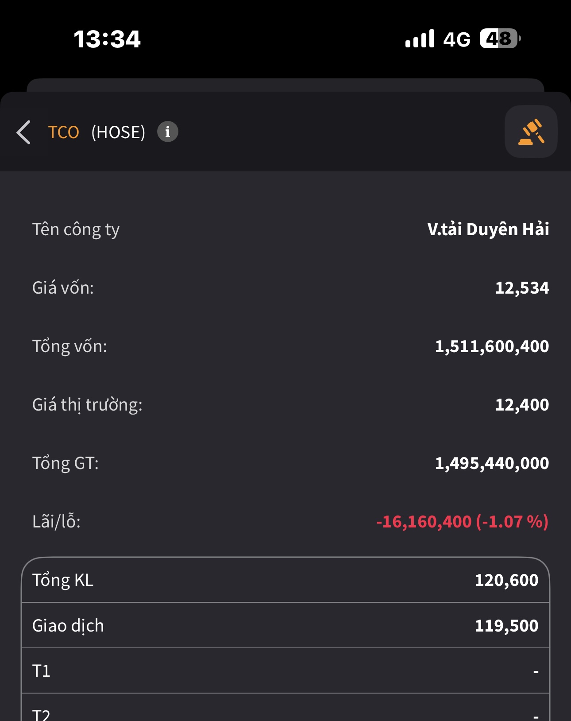This screenshot has height=721, width=571.
Task: Tap the back chevron arrow
Action: click(x=24, y=132)
